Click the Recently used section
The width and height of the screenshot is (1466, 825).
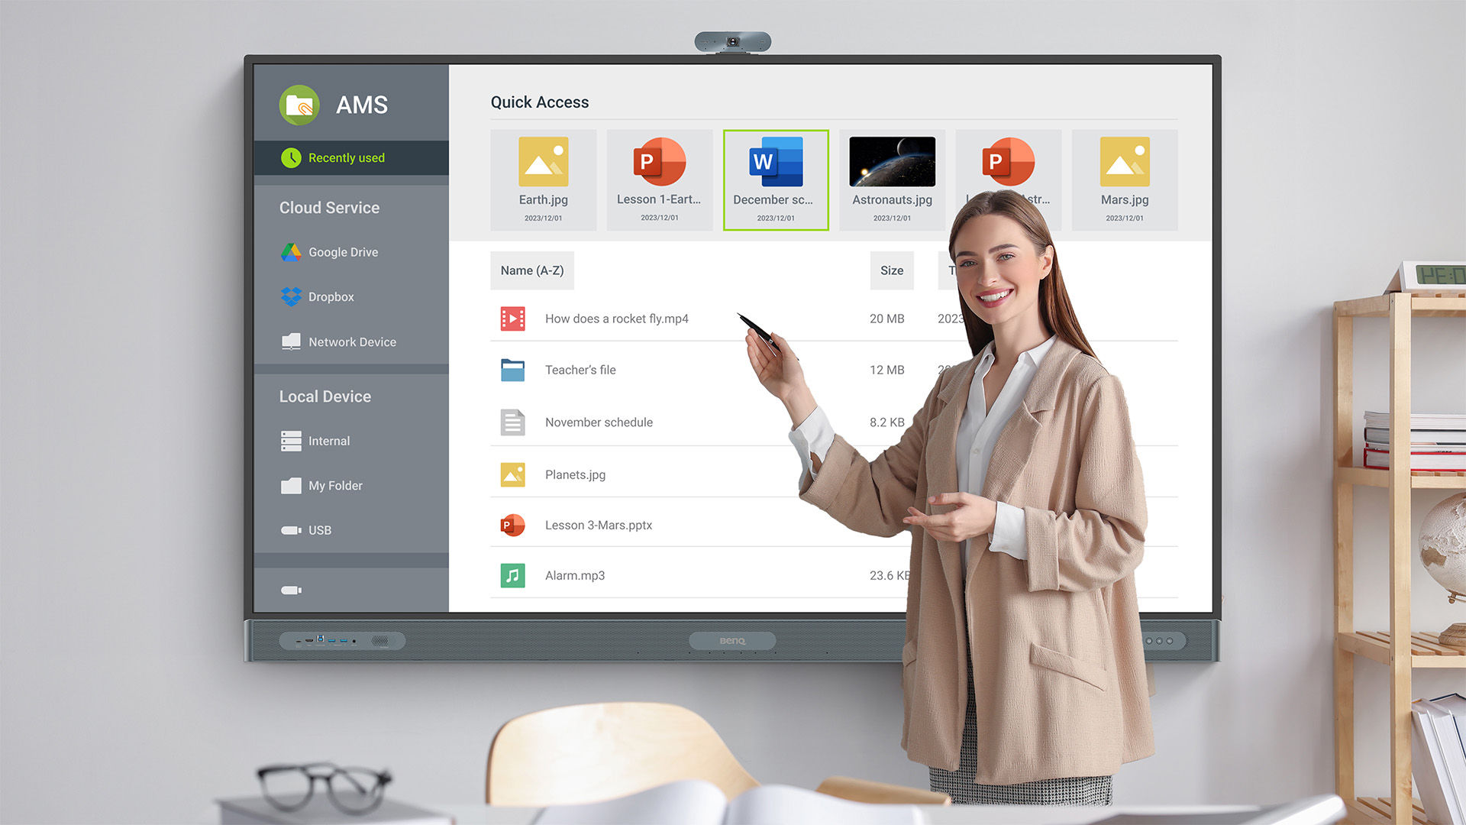[348, 156]
